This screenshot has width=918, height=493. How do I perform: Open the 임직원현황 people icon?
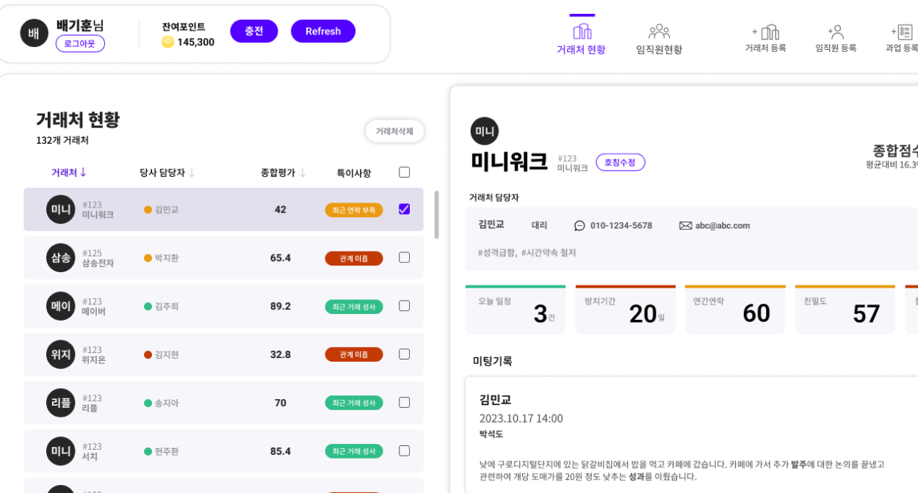click(x=659, y=32)
